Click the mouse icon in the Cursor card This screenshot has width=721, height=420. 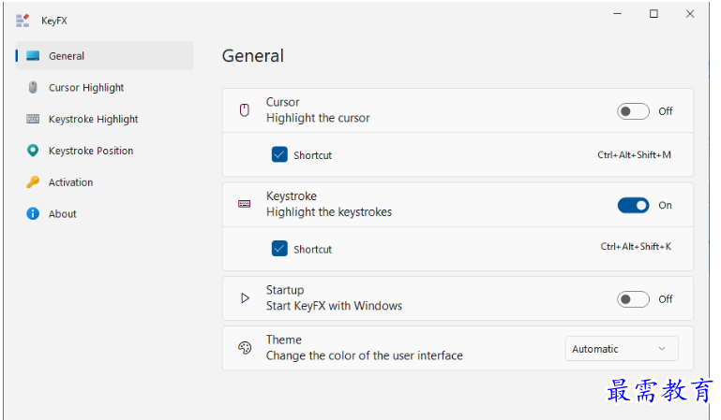click(245, 110)
